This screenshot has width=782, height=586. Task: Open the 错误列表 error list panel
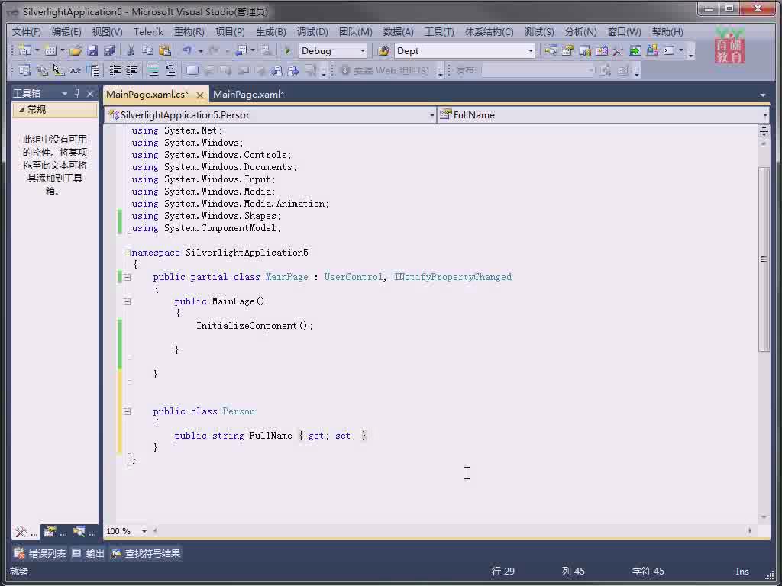coord(40,554)
